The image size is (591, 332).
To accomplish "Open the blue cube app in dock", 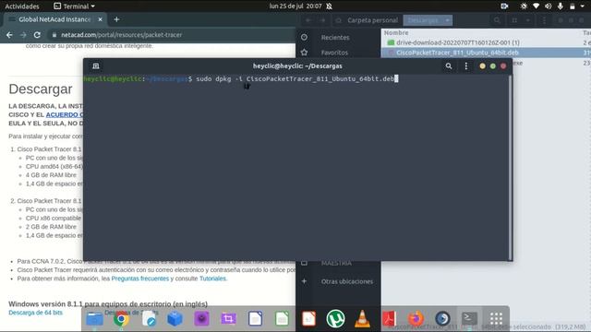I will coord(175,319).
